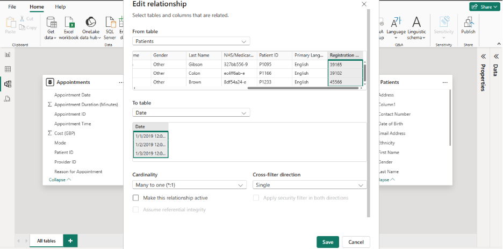Switch to Model view sidebar icon
This screenshot has width=503, height=249.
pyautogui.click(x=8, y=84)
